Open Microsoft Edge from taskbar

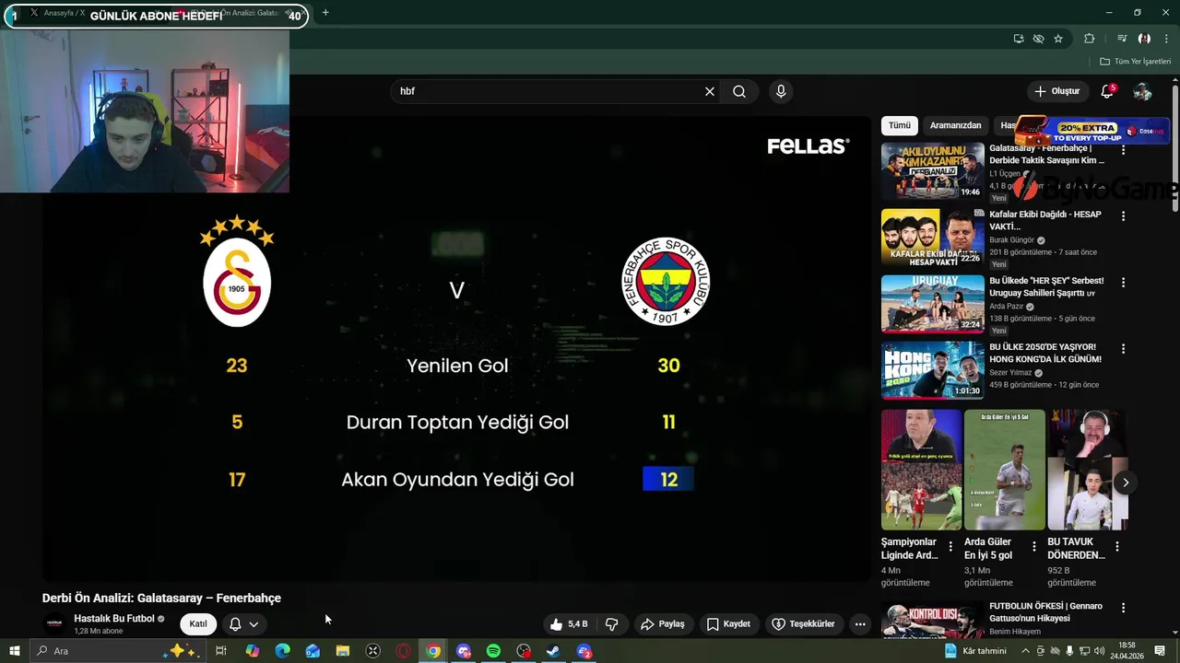coord(282,651)
